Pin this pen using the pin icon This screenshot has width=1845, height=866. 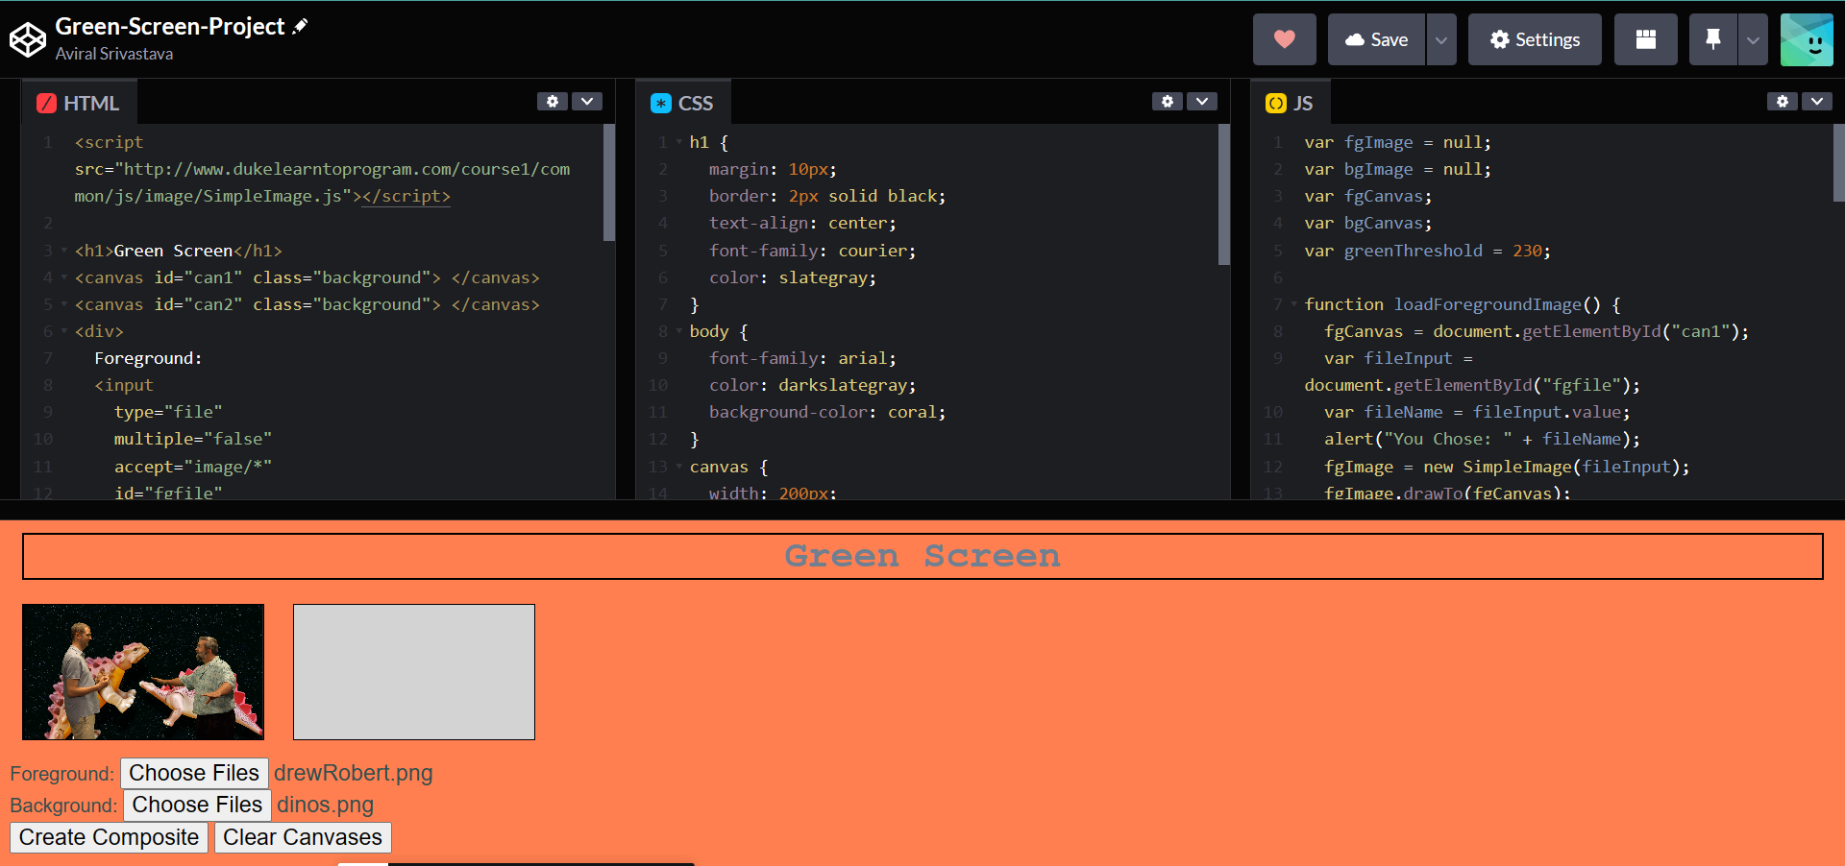[1713, 39]
